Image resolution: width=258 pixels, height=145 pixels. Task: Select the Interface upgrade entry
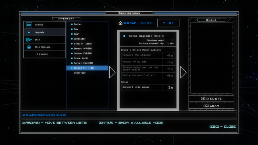click(x=87, y=73)
